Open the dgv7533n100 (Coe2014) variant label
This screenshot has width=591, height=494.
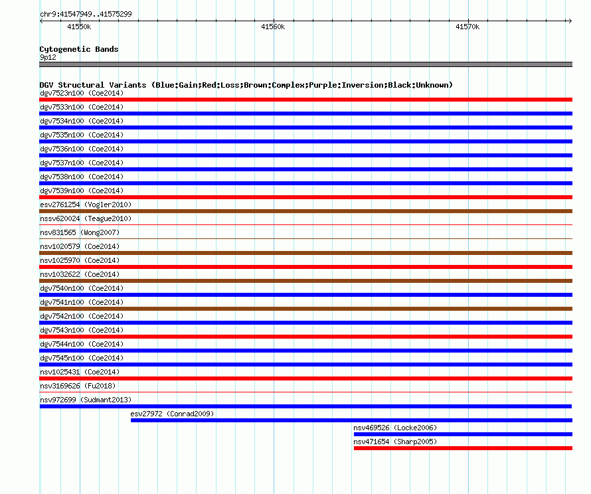click(x=82, y=107)
